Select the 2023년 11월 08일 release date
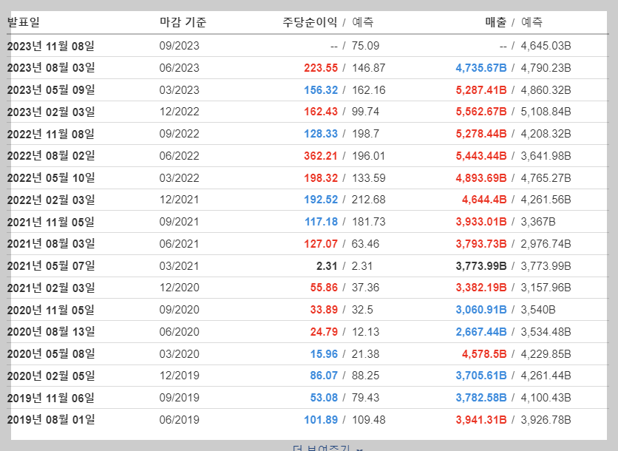618x451 pixels. click(x=51, y=46)
